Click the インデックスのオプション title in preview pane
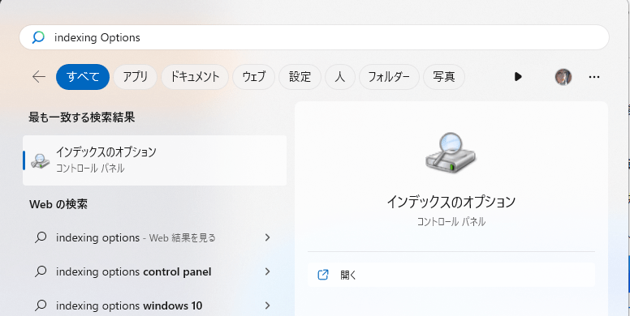The image size is (630, 316). [x=451, y=202]
